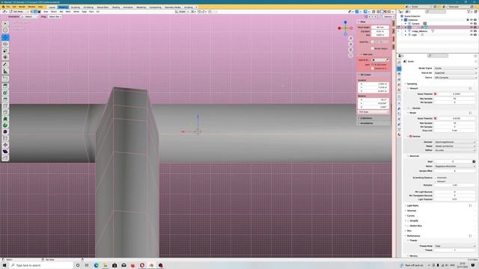
Task: Select the Spin tool
Action: 5,126
